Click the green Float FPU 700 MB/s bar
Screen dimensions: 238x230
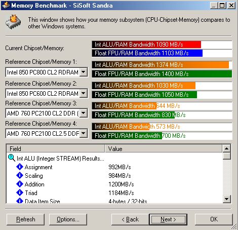[127, 136]
